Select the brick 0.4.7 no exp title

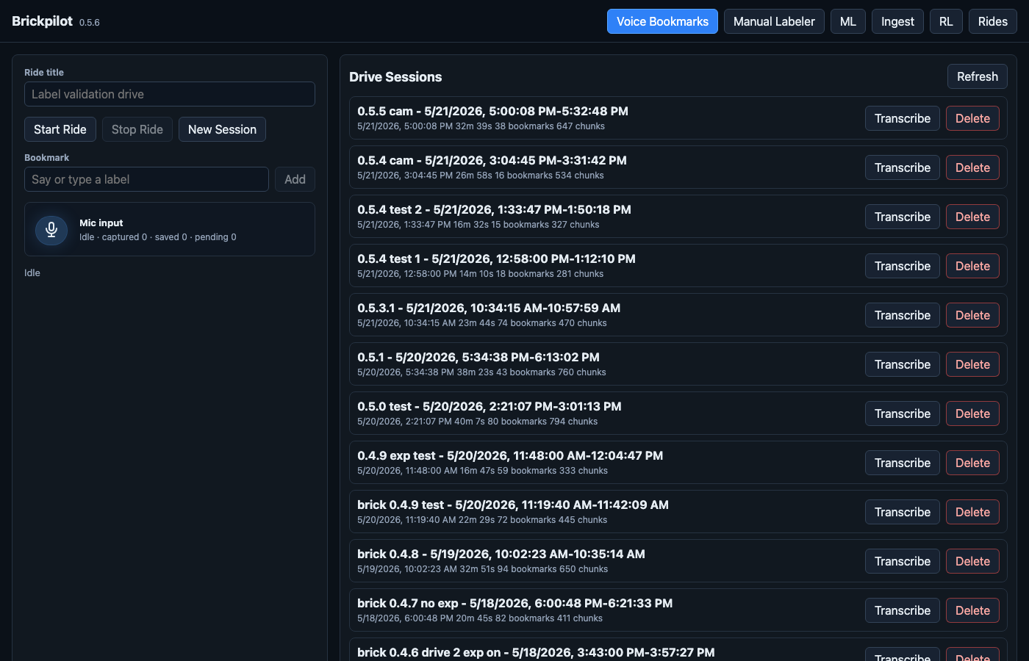point(514,603)
